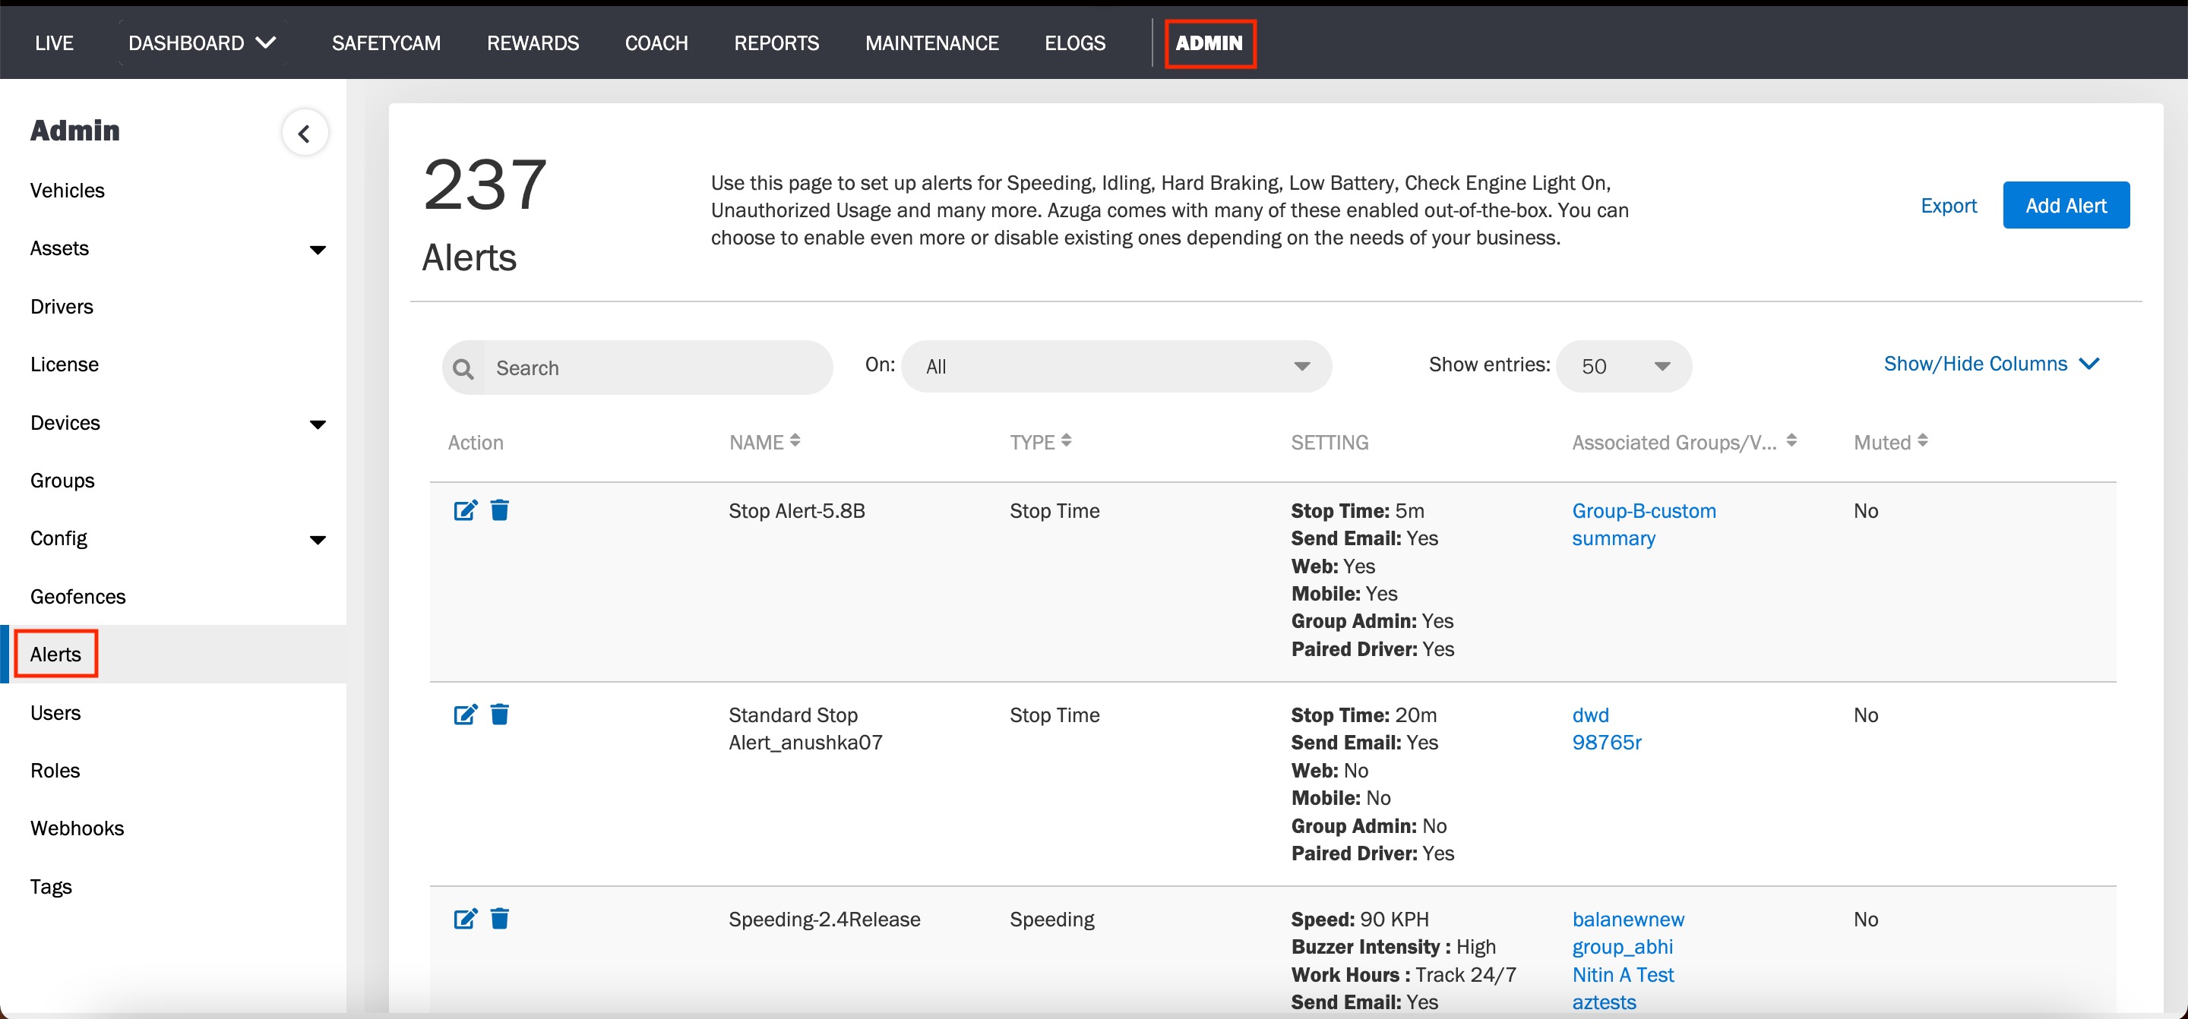Expand the Assets submenu
The width and height of the screenshot is (2188, 1019).
[x=318, y=250]
